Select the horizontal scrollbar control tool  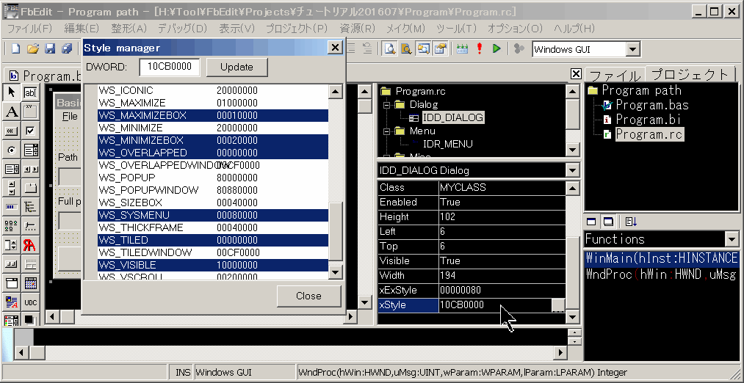point(30,169)
